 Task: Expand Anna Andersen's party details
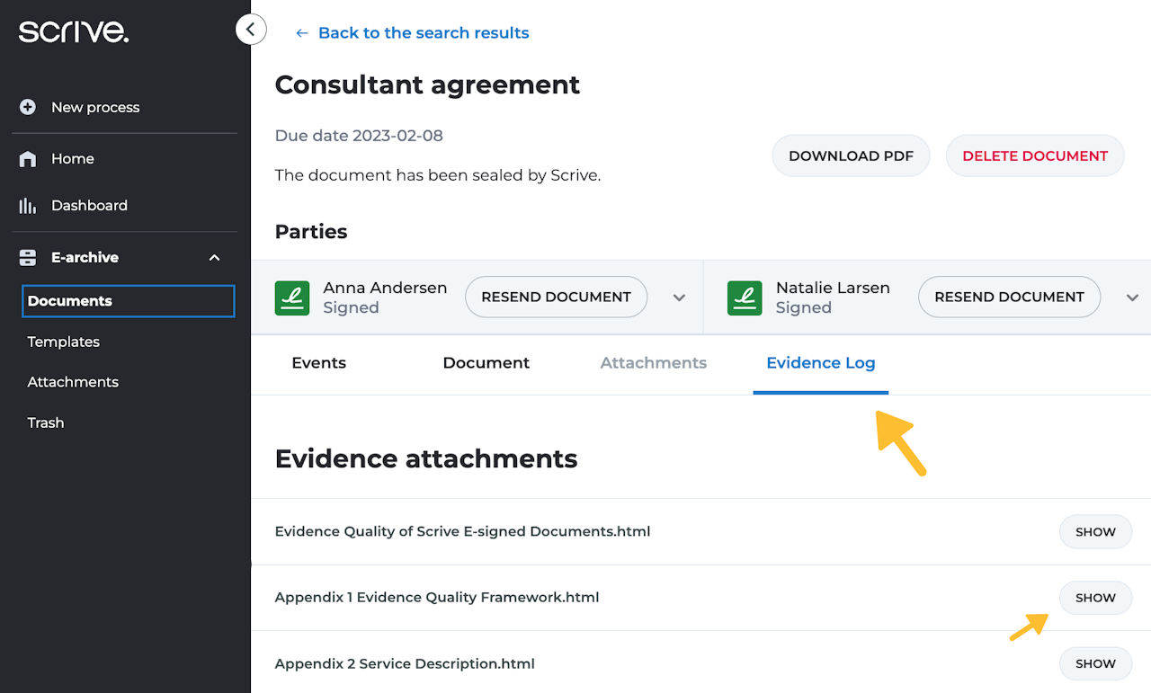680,298
